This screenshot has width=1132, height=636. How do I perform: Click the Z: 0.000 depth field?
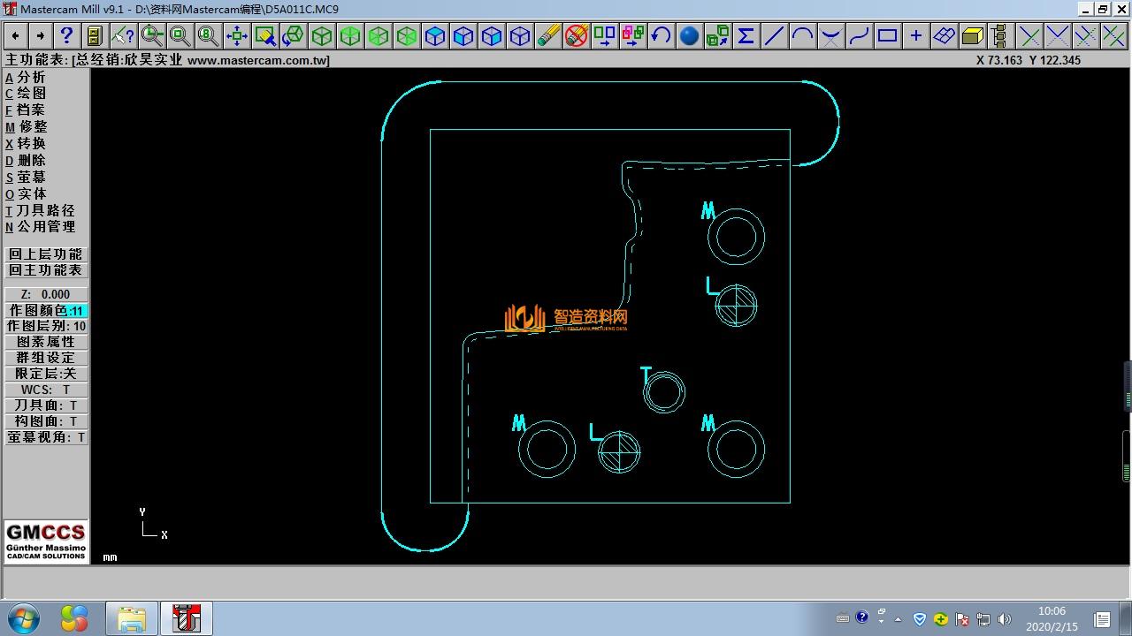(x=46, y=294)
